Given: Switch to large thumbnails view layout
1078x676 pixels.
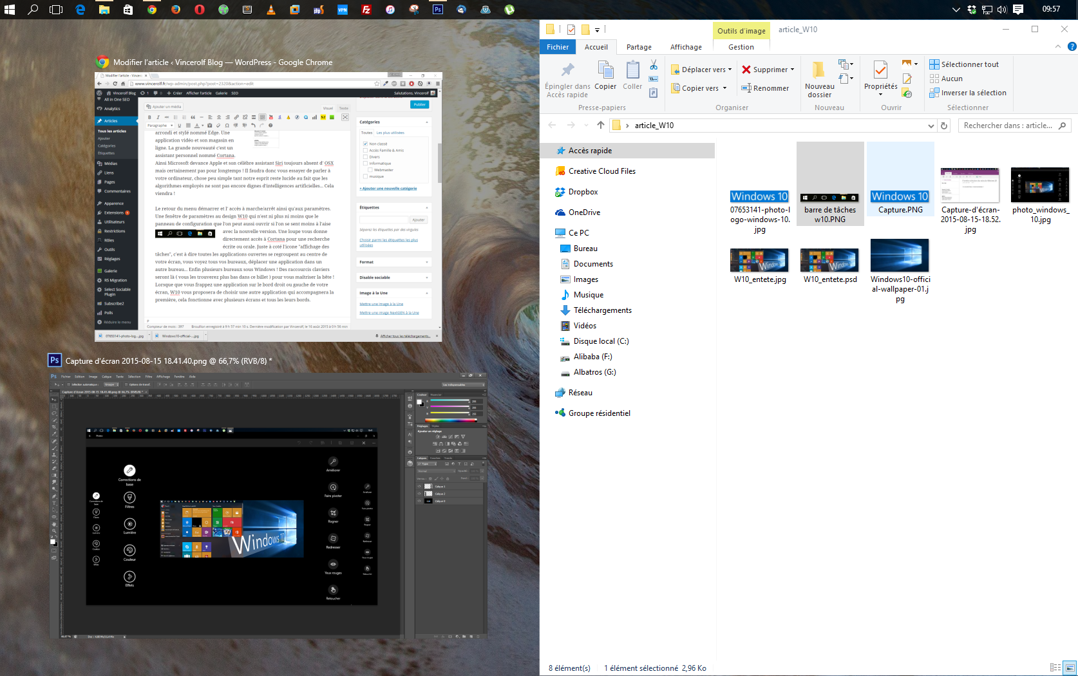Looking at the screenshot, I should [1070, 668].
